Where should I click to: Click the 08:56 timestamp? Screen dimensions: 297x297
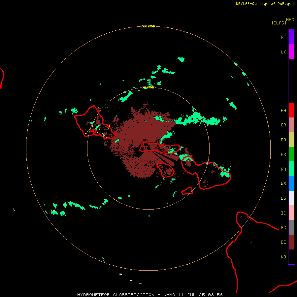pos(215,295)
